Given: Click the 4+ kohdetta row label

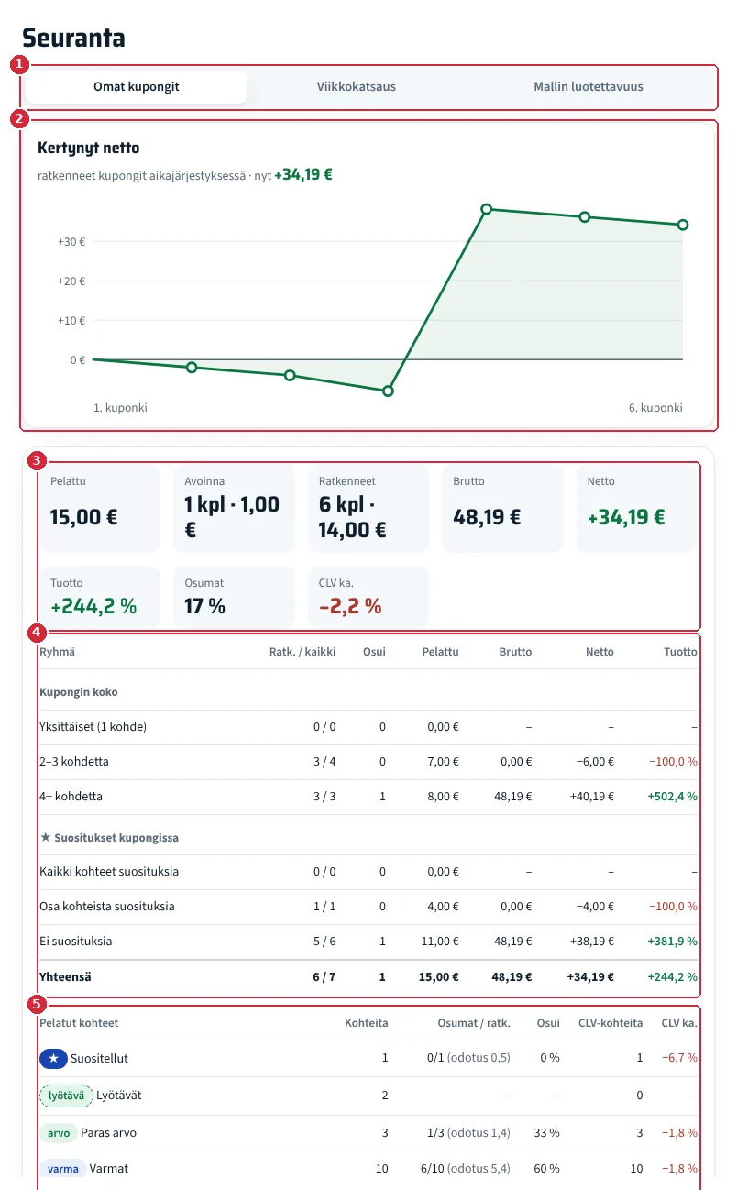Looking at the screenshot, I should click(71, 797).
